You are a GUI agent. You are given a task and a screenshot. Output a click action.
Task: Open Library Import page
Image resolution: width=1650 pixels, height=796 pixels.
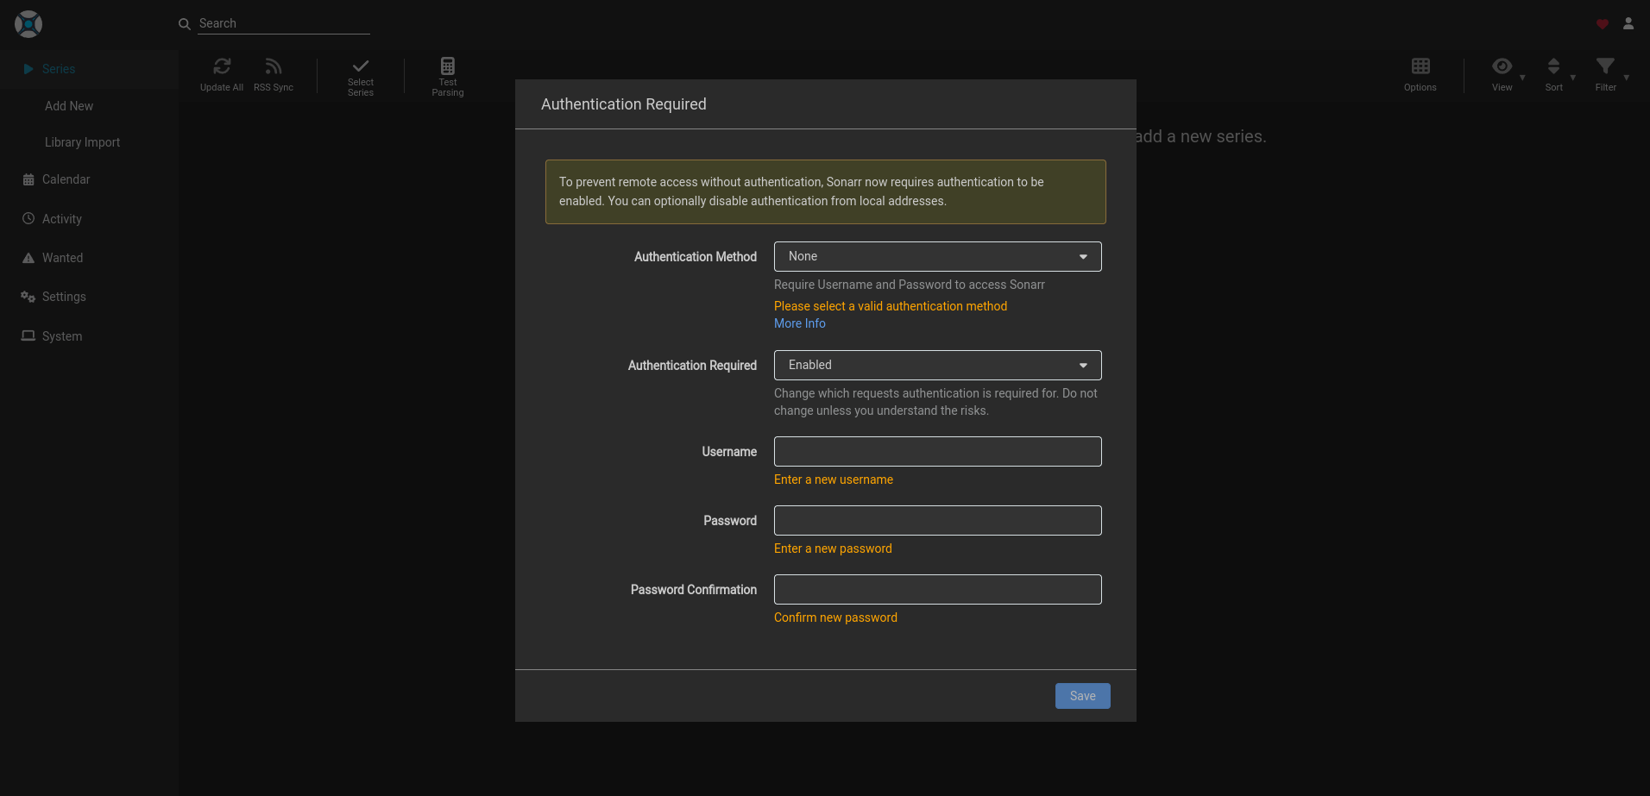pos(82,142)
